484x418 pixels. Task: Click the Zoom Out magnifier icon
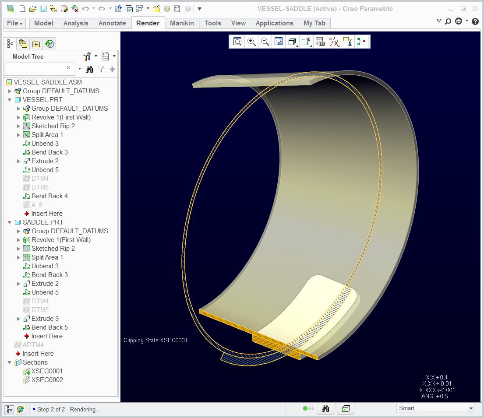pyautogui.click(x=265, y=42)
